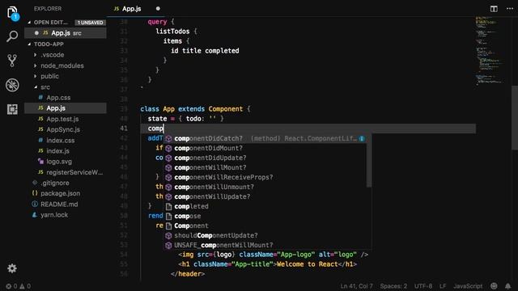Collapse the TODO-APP folder section
This screenshot has width=518, height=291.
tap(29, 44)
